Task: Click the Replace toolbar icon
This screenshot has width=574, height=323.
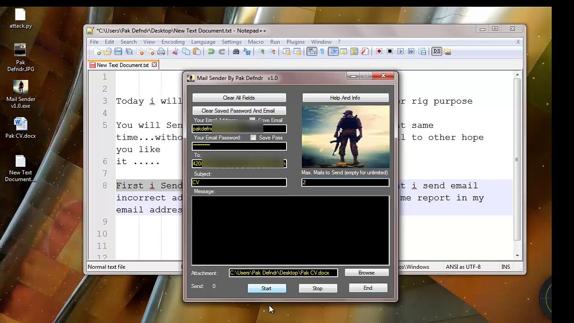Action: [247, 52]
